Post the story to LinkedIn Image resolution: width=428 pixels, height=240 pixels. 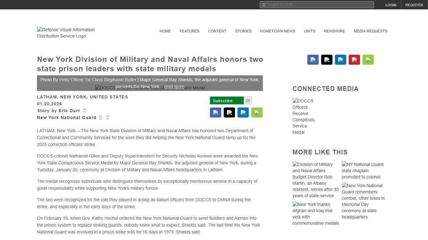[340, 59]
